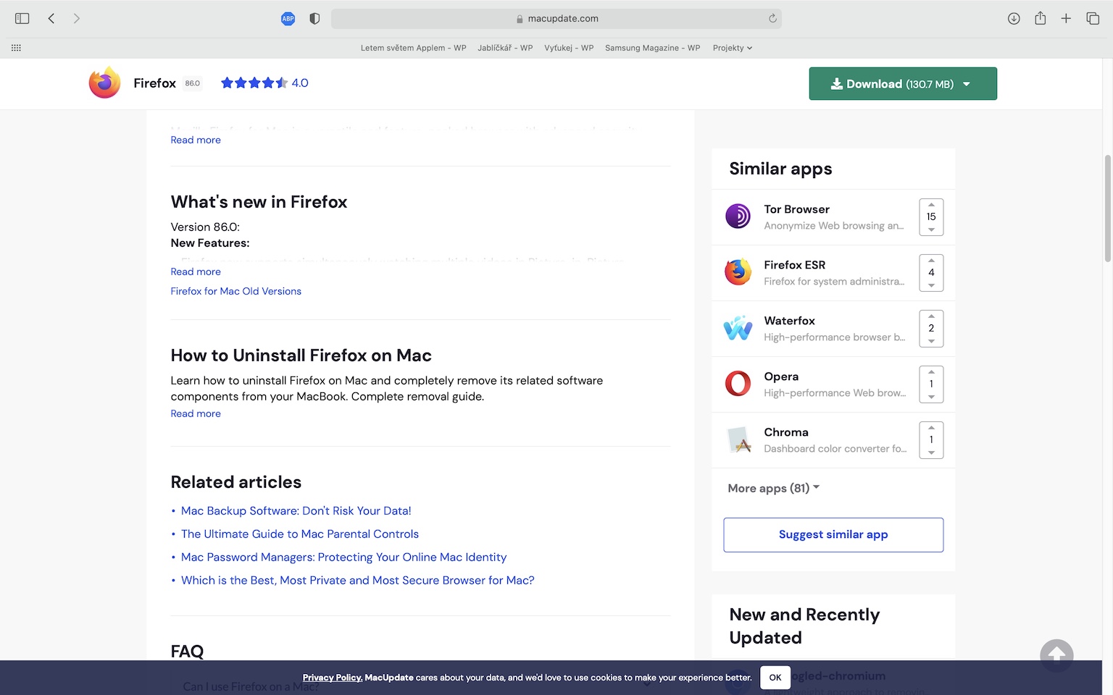This screenshot has width=1113, height=695.
Task: Downvote Chroma
Action: [931, 452]
